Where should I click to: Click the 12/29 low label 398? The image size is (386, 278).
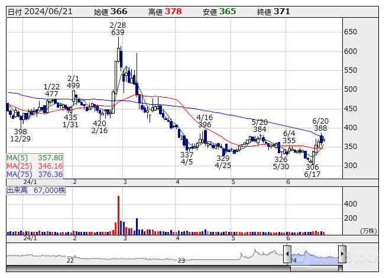[x=20, y=131]
